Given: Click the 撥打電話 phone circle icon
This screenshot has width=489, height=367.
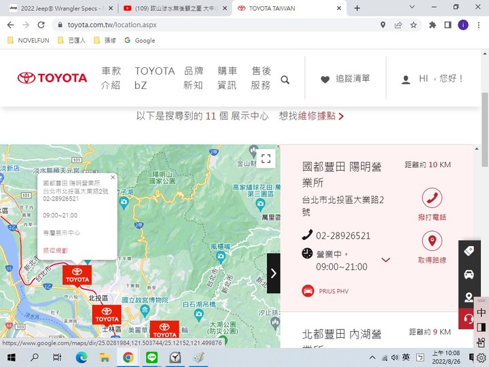Looking at the screenshot, I should (x=432, y=198).
